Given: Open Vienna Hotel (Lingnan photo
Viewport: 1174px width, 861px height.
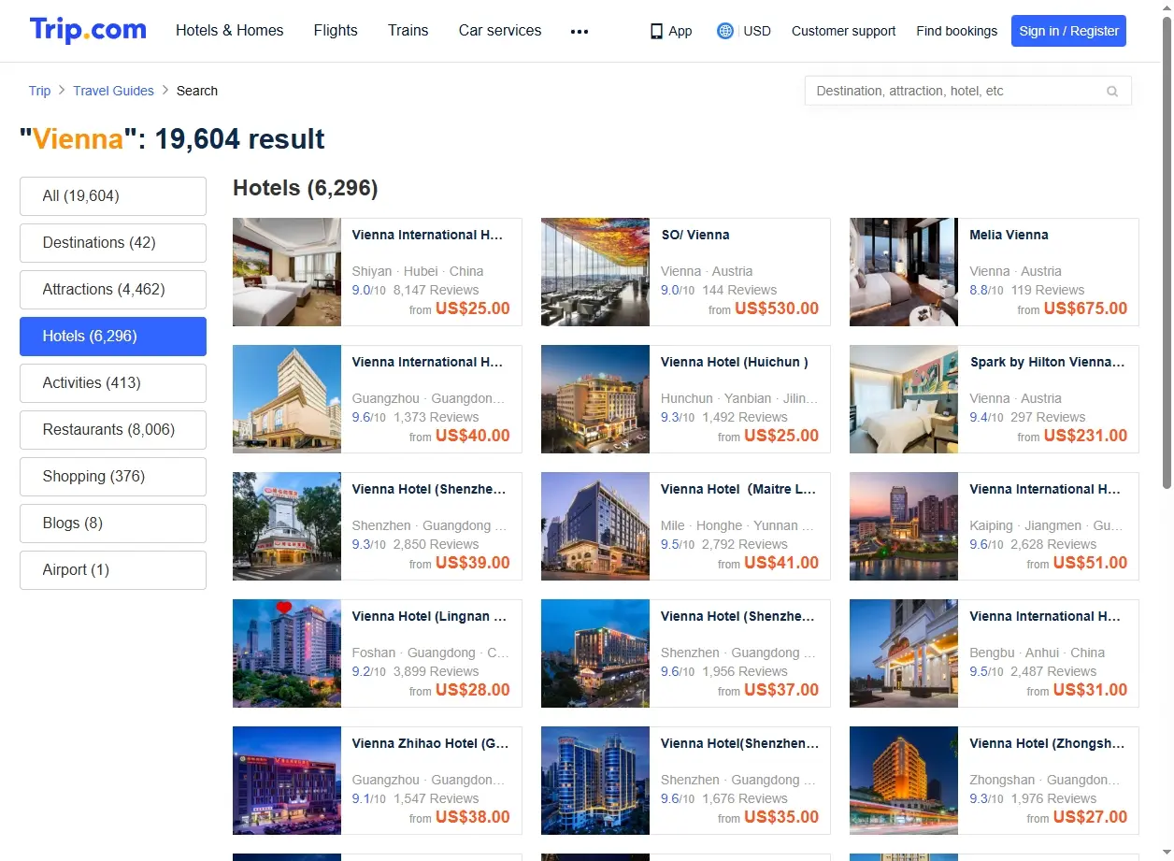Looking at the screenshot, I should [x=287, y=653].
